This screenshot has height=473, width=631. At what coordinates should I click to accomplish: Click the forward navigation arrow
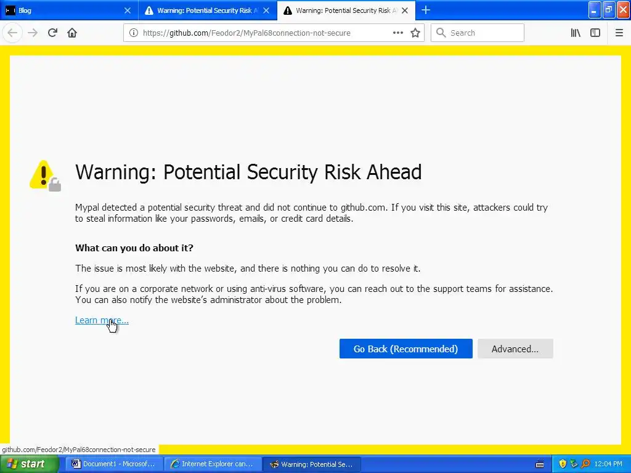click(33, 33)
